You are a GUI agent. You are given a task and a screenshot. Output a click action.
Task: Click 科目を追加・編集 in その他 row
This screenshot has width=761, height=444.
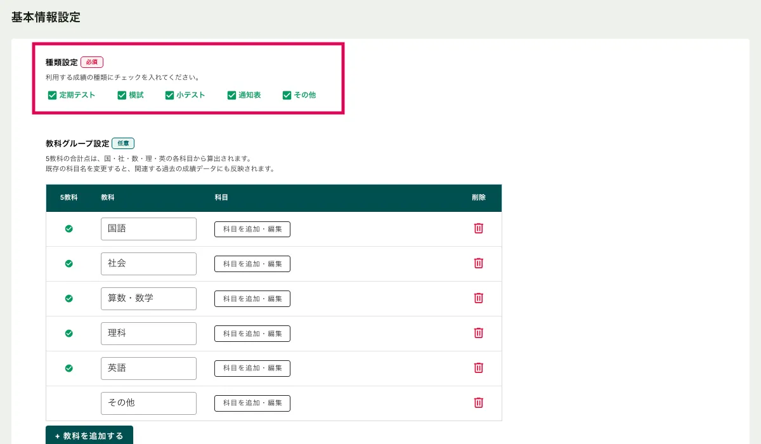[x=252, y=403]
